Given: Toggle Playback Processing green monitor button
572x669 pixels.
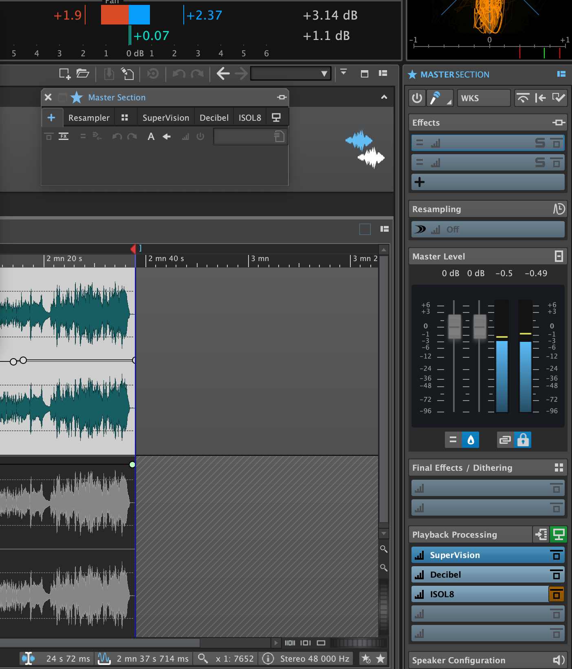Looking at the screenshot, I should [x=558, y=534].
